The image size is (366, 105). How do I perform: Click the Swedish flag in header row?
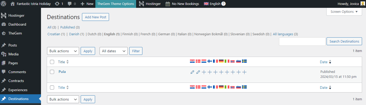(x=244, y=61)
